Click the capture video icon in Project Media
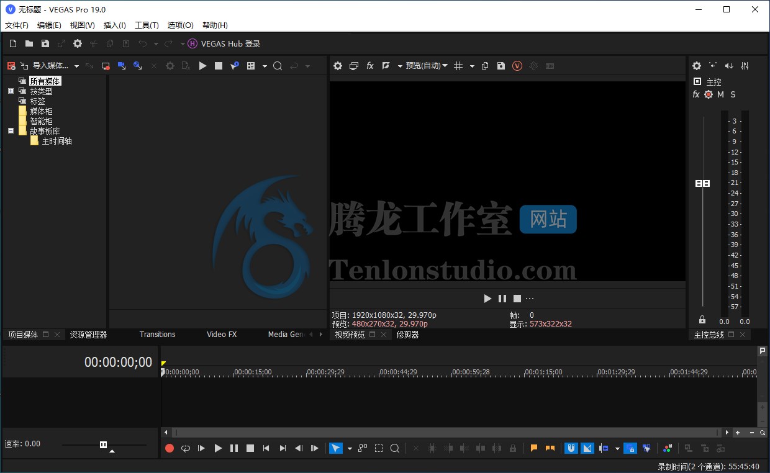Screen dimensions: 770x473 (x=106, y=66)
